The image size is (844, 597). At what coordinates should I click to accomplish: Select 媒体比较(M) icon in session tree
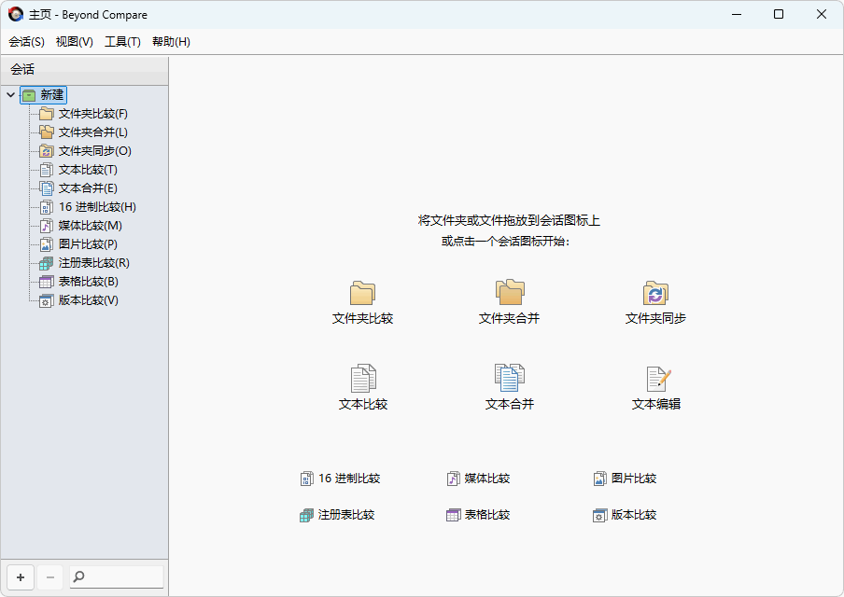[47, 226]
